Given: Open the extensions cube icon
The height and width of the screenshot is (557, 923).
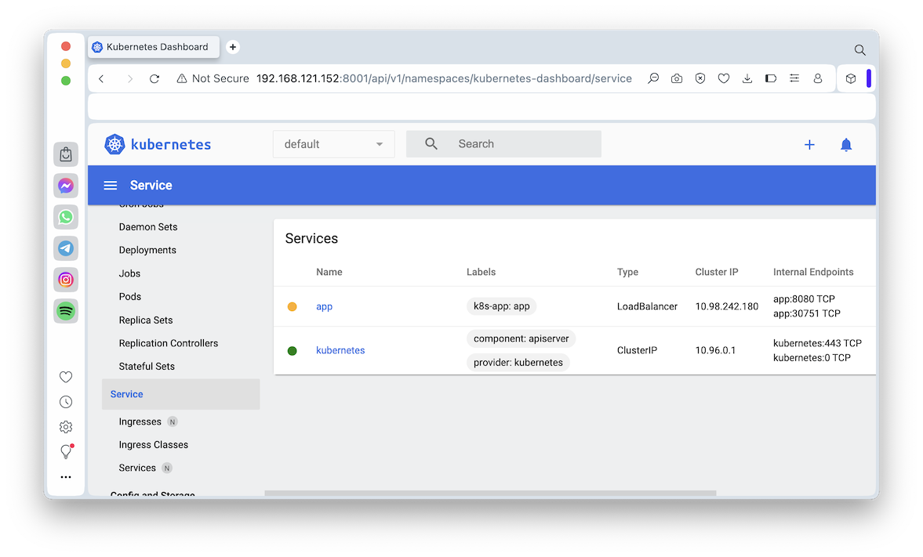Looking at the screenshot, I should 851,78.
